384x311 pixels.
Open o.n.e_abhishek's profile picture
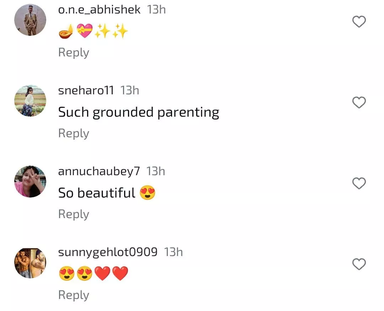tap(30, 20)
